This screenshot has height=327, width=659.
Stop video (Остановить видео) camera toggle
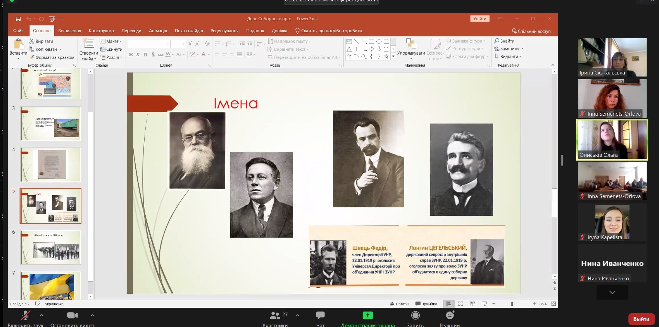[72, 315]
